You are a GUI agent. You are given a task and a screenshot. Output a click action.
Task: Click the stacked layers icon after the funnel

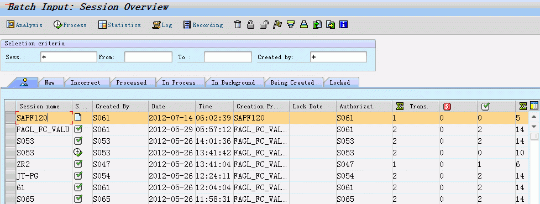pyautogui.click(x=304, y=24)
